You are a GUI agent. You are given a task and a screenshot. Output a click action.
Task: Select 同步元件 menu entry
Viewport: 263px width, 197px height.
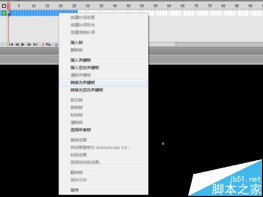tap(104, 180)
